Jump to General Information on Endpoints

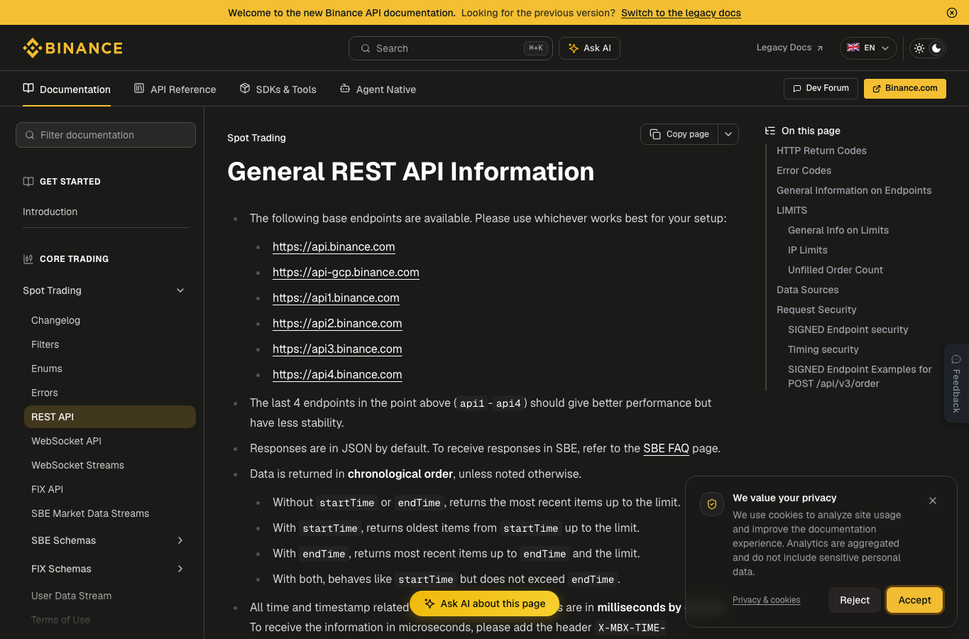click(x=854, y=190)
